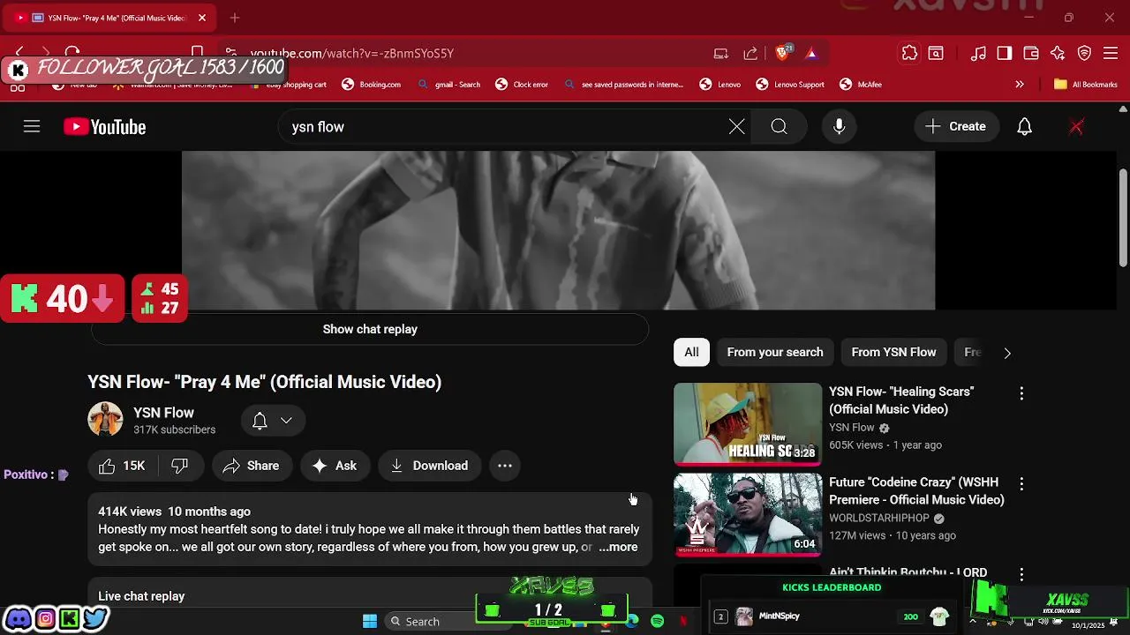Select the 'All' filter chip
The image size is (1130, 635).
click(x=691, y=352)
